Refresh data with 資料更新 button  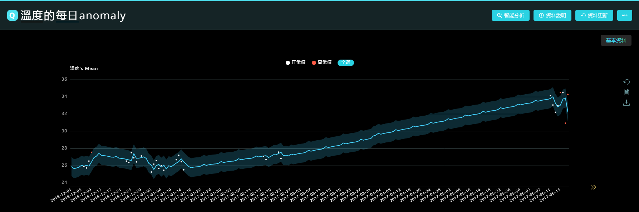(594, 15)
